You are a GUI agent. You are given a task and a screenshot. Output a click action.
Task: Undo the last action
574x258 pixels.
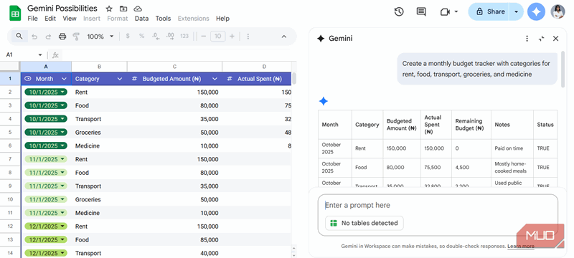(x=34, y=37)
